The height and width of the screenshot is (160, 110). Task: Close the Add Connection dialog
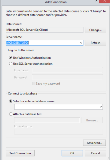pos(104,1)
